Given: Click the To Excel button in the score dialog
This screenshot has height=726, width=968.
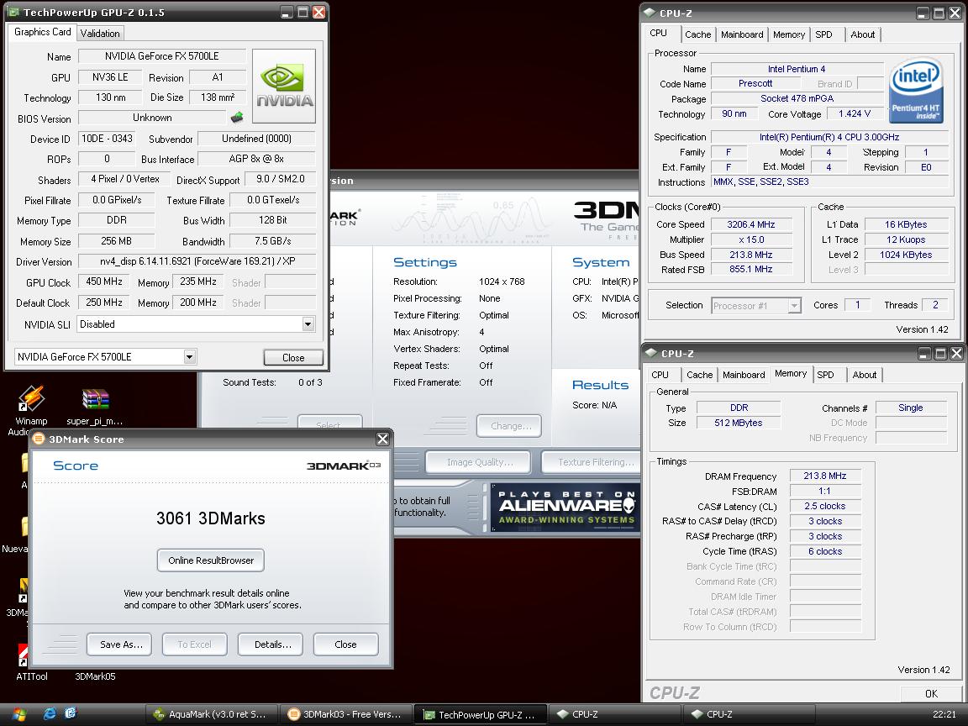Looking at the screenshot, I should point(194,644).
